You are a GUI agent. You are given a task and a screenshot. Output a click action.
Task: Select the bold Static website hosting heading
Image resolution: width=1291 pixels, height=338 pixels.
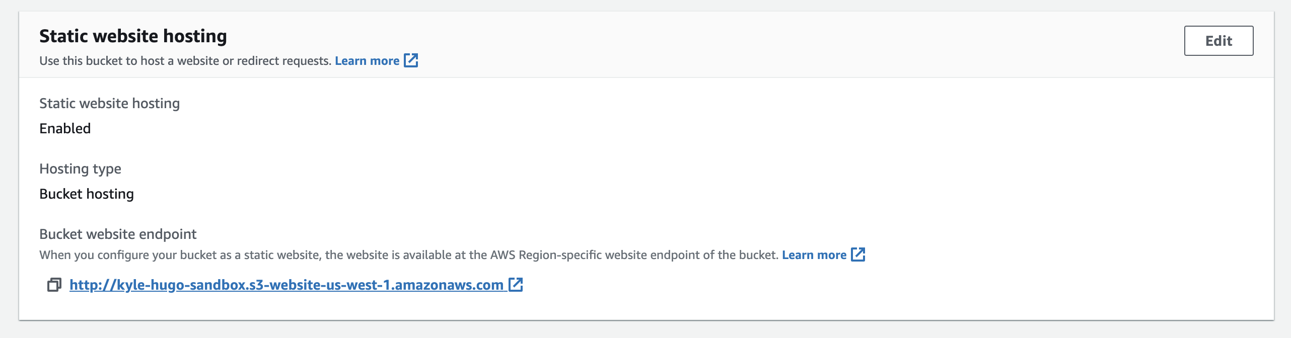pos(133,36)
